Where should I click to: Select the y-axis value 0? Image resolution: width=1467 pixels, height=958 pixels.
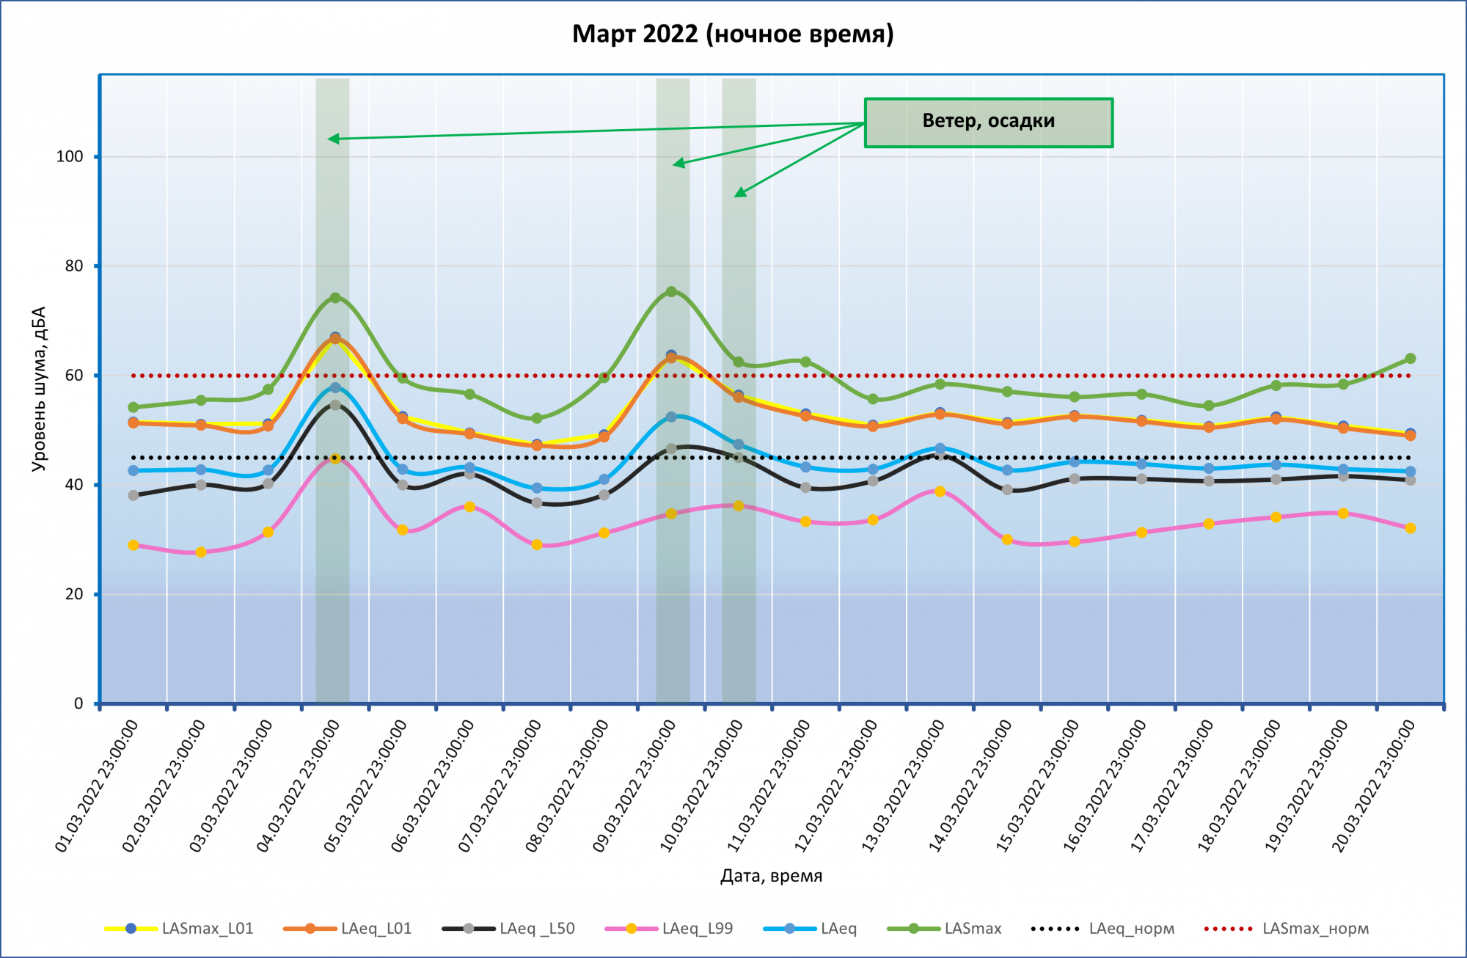(x=78, y=703)
